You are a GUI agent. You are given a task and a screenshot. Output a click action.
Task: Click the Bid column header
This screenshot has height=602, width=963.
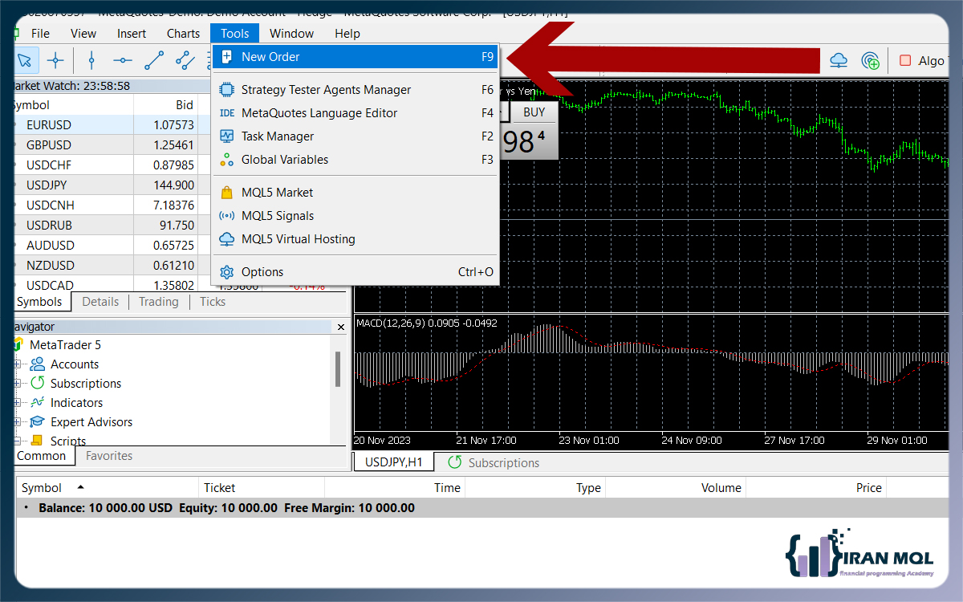pos(166,105)
